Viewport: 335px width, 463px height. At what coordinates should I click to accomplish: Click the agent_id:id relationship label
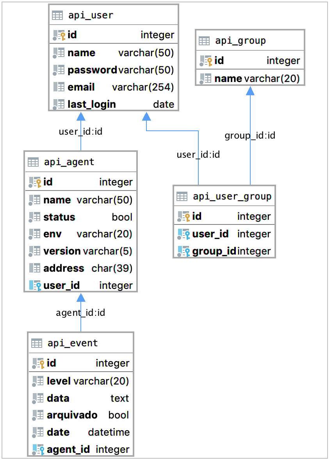pyautogui.click(x=80, y=313)
